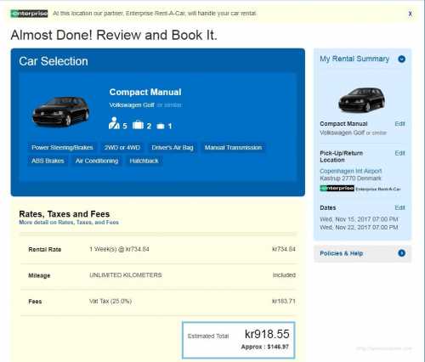Edit the rental Dates
The height and width of the screenshot is (362, 425).
pyautogui.click(x=399, y=207)
